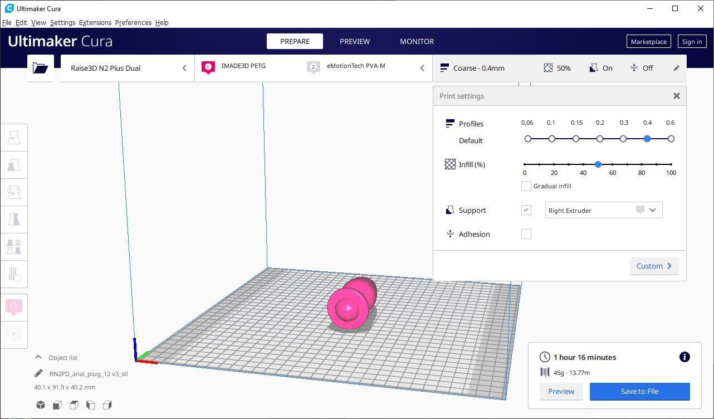714x419 pixels.
Task: Open the Extensions menu
Action: point(95,22)
